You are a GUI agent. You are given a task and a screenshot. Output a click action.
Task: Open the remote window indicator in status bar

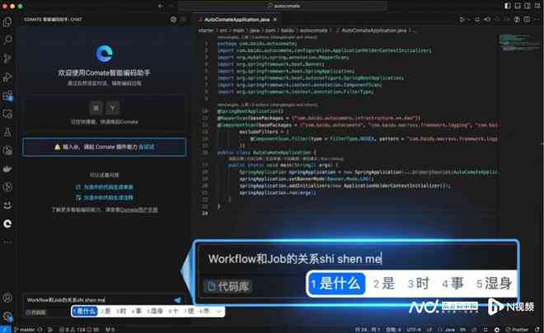(5, 330)
